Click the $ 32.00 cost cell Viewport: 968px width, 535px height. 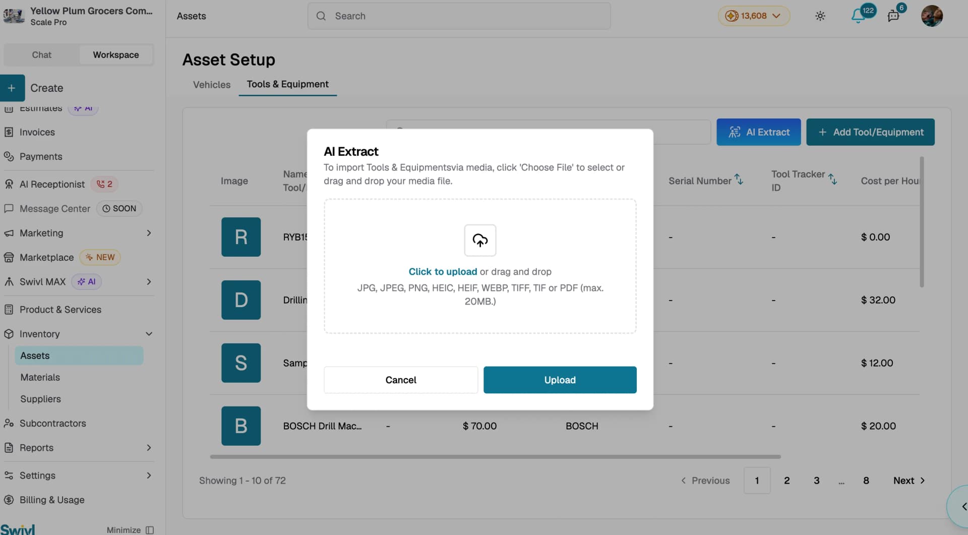[878, 300]
